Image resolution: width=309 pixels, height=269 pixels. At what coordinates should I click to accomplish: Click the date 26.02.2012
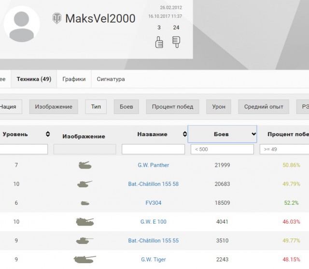pos(171,8)
